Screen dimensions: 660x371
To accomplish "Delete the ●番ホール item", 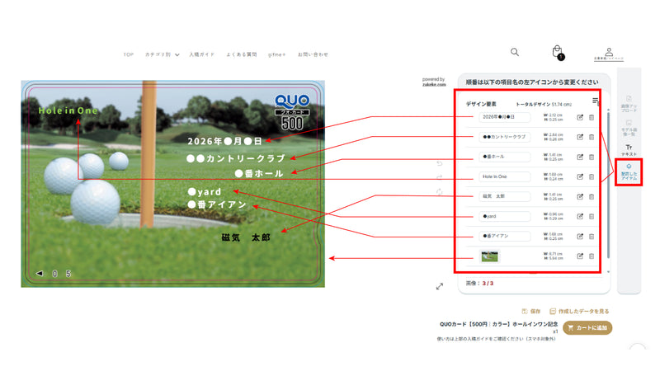I will click(x=592, y=157).
